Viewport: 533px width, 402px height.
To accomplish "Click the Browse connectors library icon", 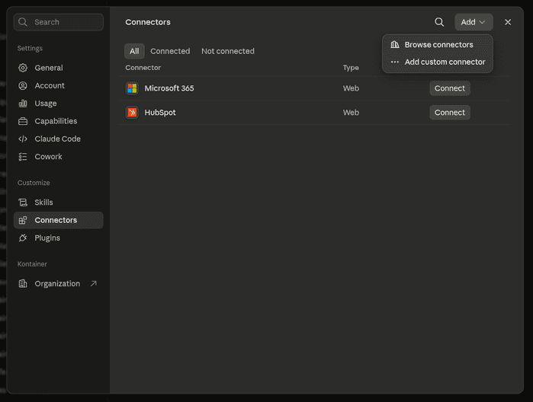I will click(395, 44).
